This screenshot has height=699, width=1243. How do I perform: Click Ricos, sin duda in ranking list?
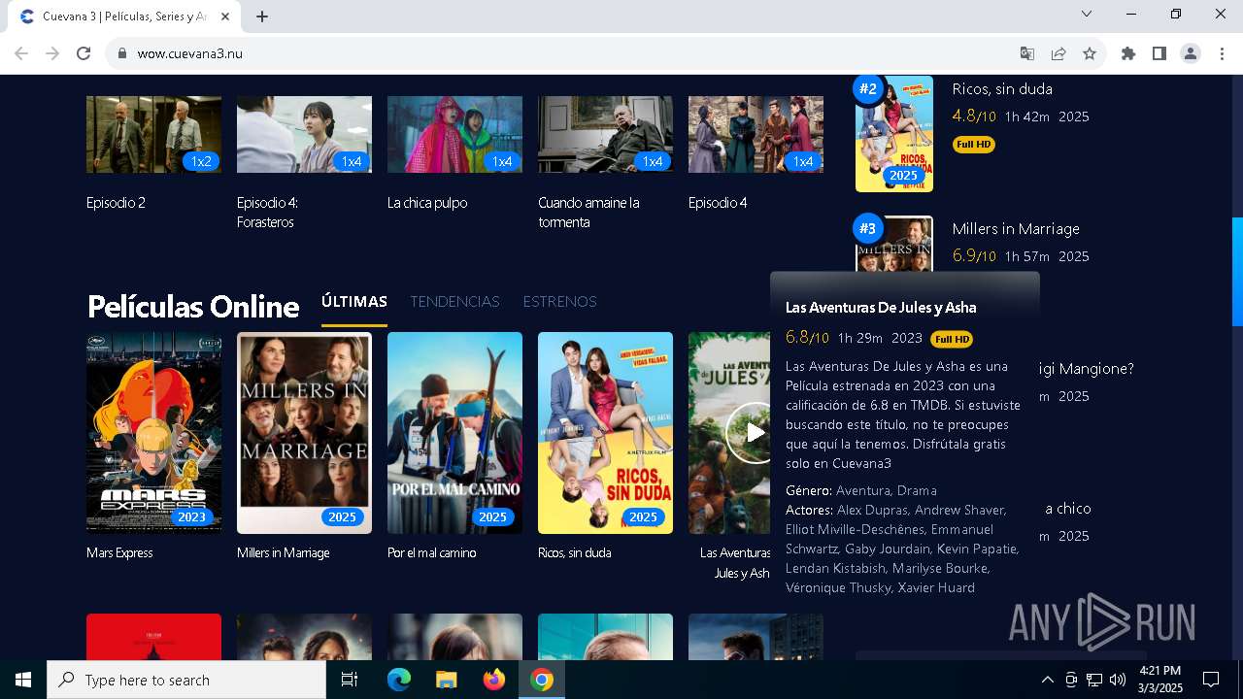point(1002,89)
